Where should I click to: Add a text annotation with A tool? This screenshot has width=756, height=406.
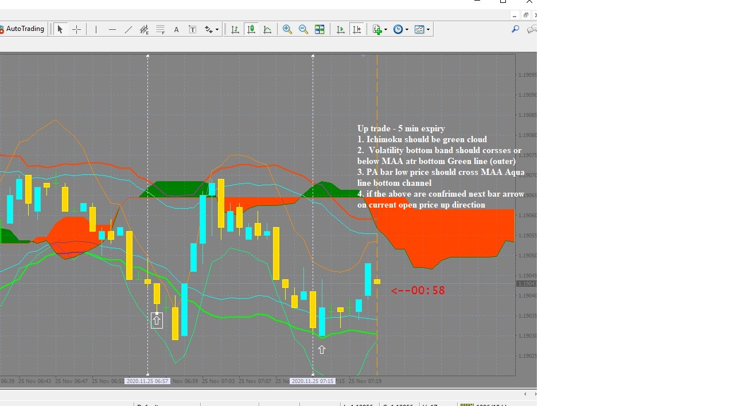(177, 29)
